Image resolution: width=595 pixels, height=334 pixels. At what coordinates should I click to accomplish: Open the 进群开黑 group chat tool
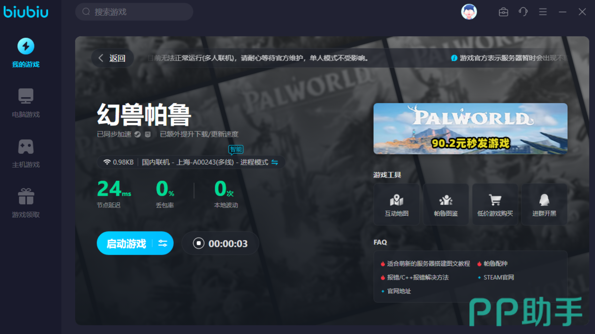pyautogui.click(x=544, y=205)
